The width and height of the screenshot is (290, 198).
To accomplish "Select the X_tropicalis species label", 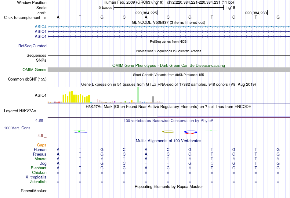I will (x=36, y=177).
